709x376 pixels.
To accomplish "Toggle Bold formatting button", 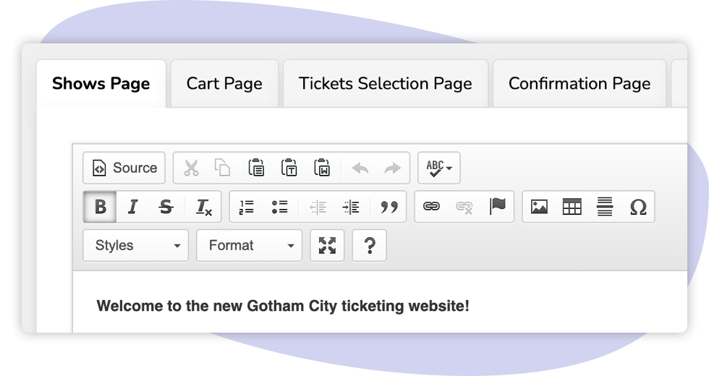I will click(101, 208).
